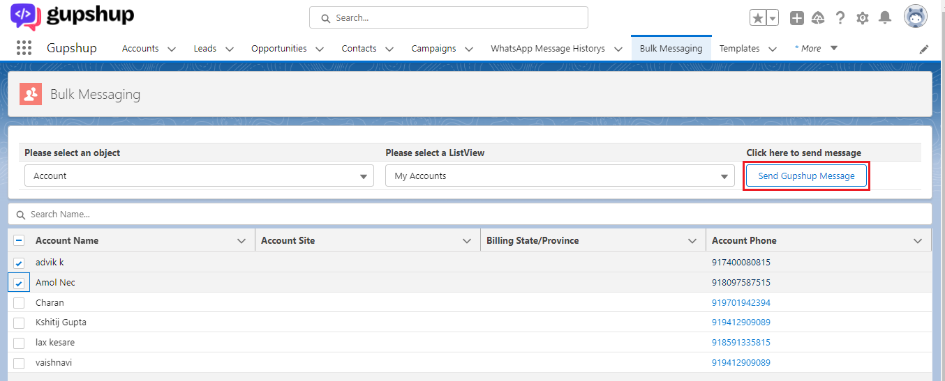
Task: Open the Leads tab
Action: click(x=205, y=49)
